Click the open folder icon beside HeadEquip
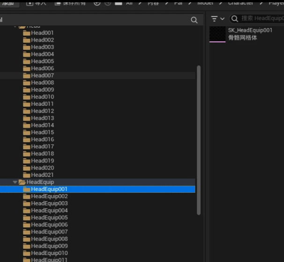Image resolution: width=284 pixels, height=262 pixels. click(22, 182)
